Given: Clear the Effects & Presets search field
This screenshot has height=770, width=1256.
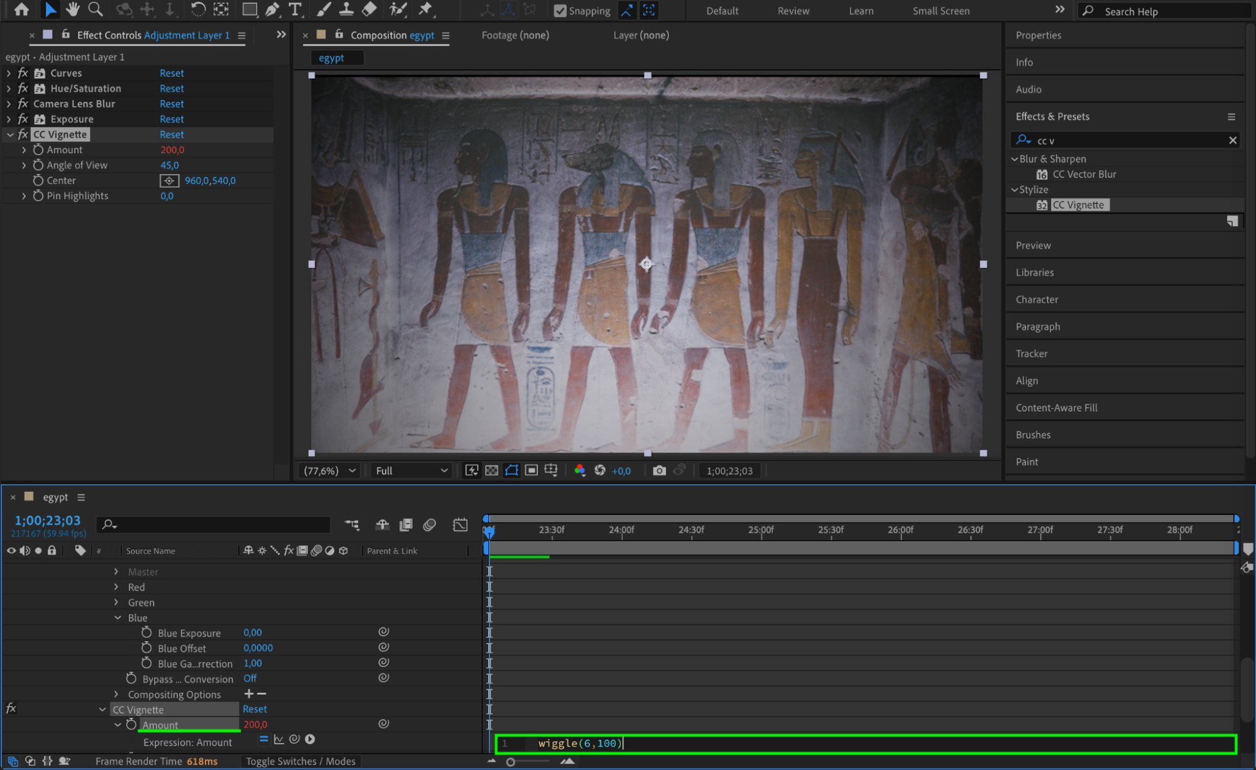Looking at the screenshot, I should pos(1232,141).
